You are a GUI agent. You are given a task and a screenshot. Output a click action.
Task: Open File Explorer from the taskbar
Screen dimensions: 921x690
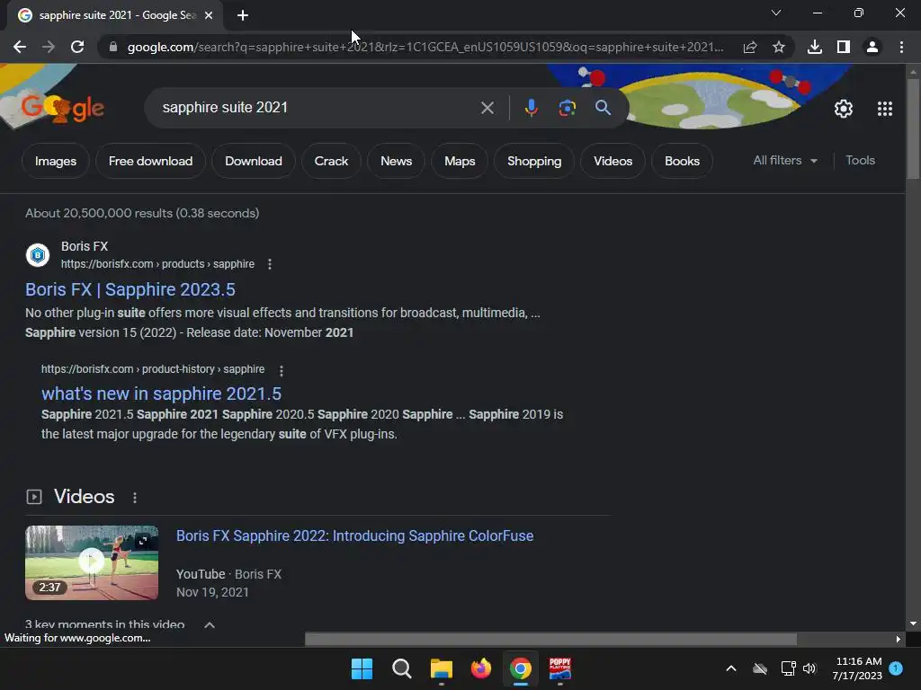point(441,668)
